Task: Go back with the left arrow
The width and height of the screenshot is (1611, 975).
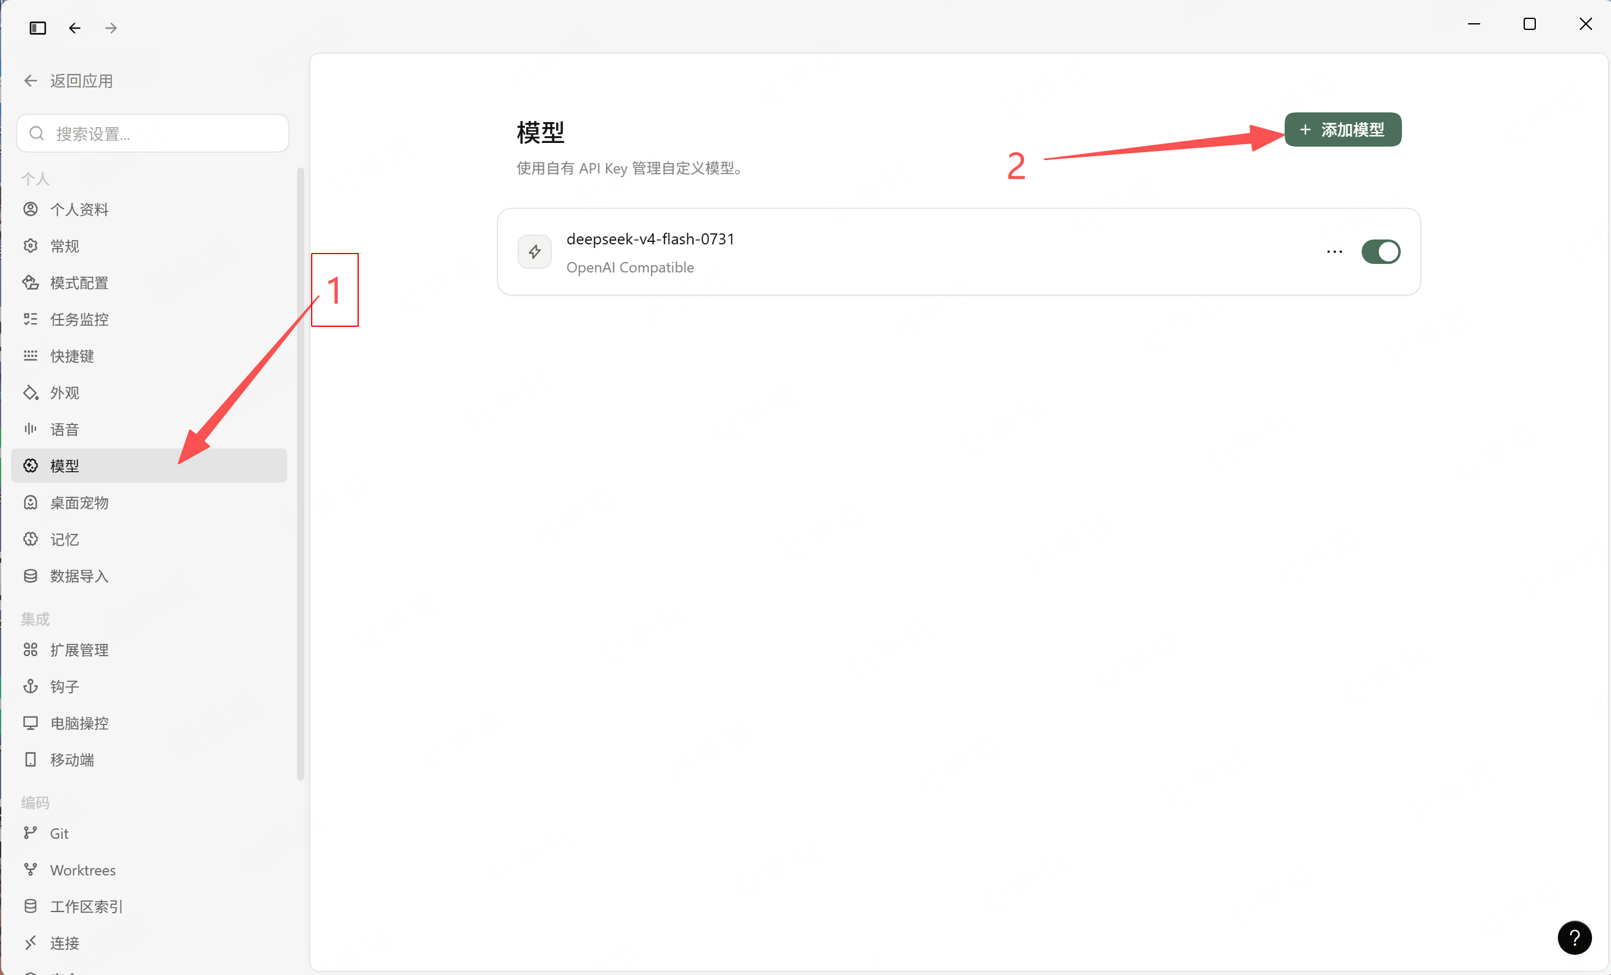Action: (x=75, y=28)
